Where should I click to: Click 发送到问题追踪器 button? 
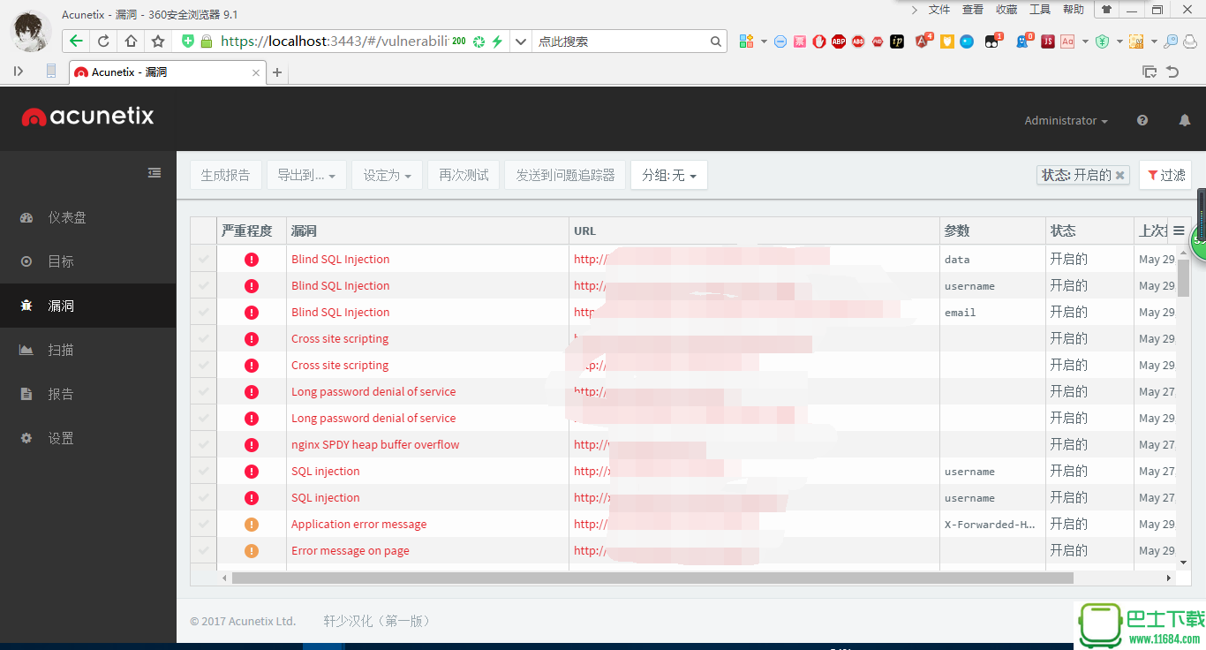(x=565, y=175)
